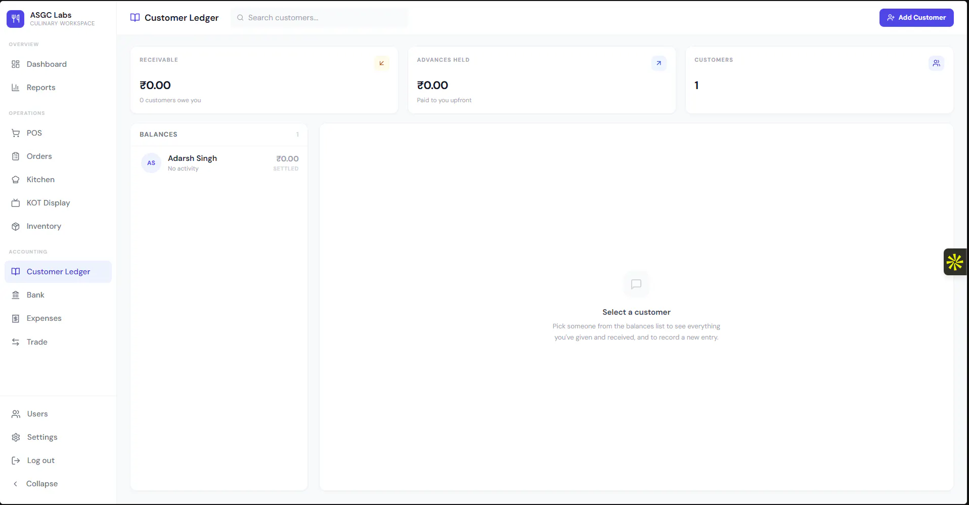Click the AS avatar for Adarsh Singh
Screen dimensions: 969x505
pyautogui.click(x=151, y=163)
